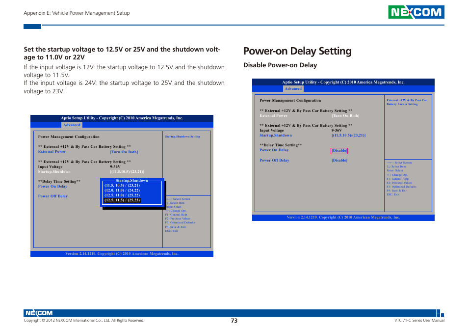Open the [Turn On Both] value in the startup voltage screen
The image size is (468, 330).
pos(124,152)
